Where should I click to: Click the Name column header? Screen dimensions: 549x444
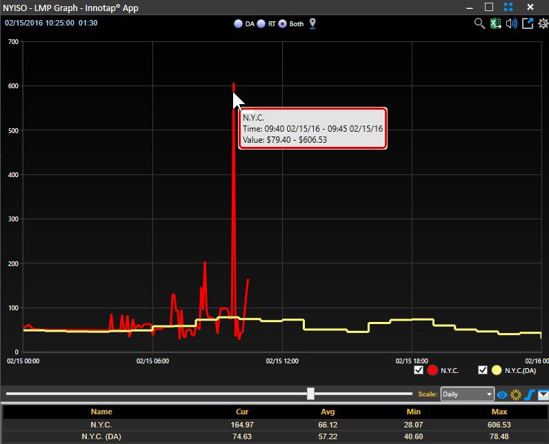[101, 412]
